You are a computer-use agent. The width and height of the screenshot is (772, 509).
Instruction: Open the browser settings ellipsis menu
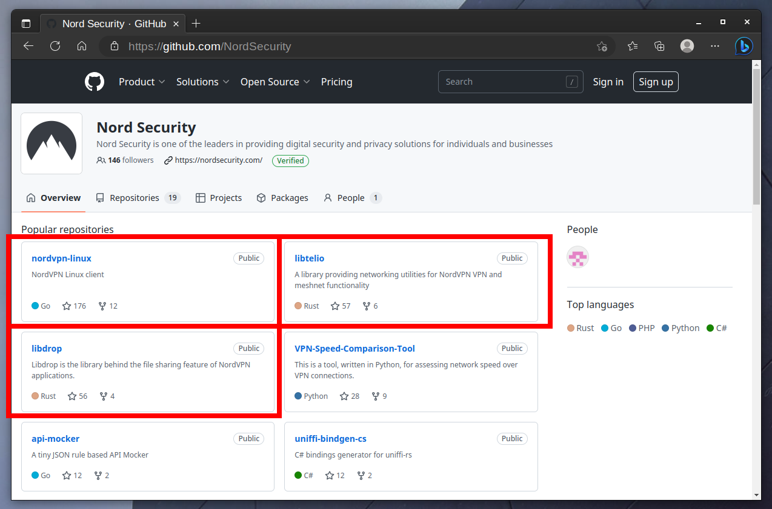[x=715, y=46]
